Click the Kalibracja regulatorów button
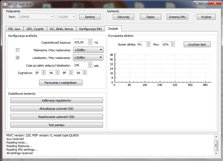 coord(57,100)
